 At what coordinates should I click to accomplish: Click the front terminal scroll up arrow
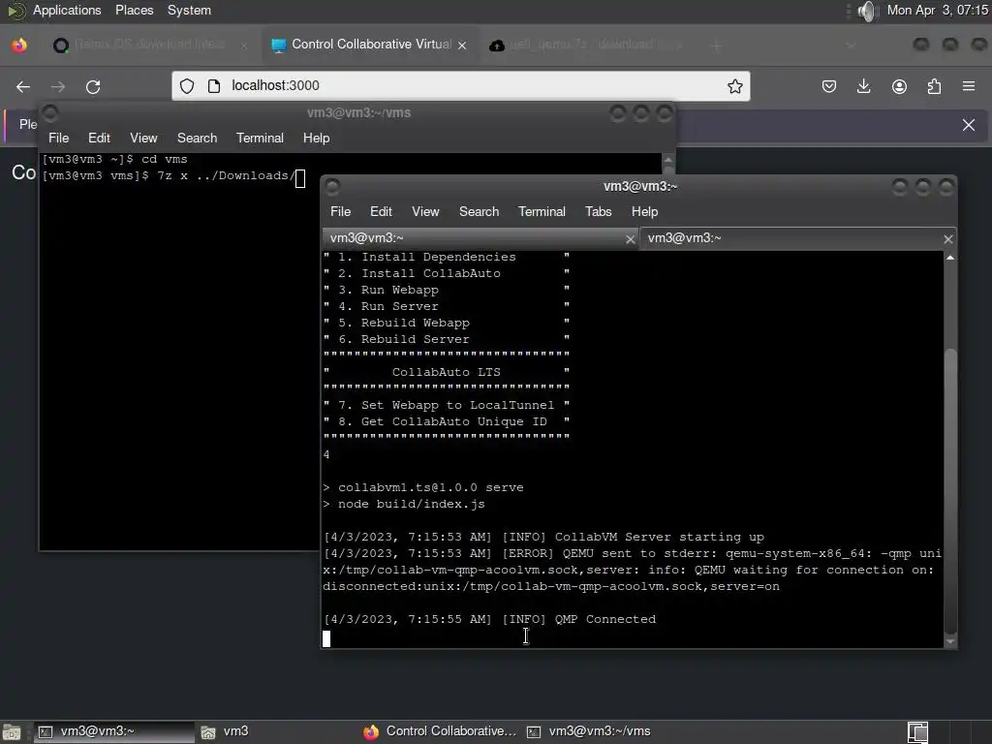(x=949, y=258)
